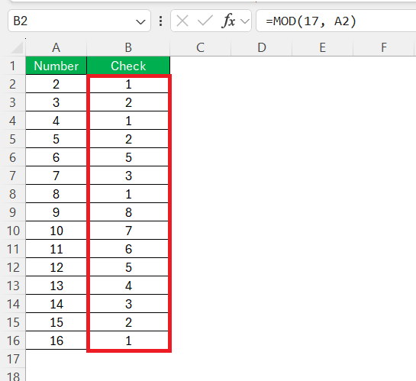Select cell A8 with value 8

pos(56,194)
